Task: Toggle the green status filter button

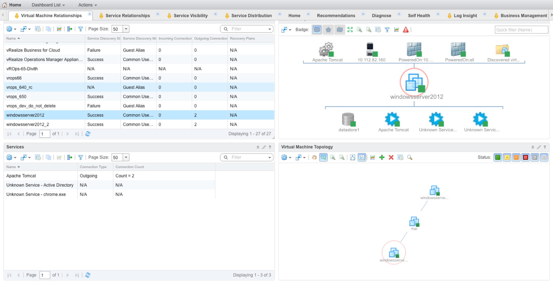Action: (x=498, y=157)
